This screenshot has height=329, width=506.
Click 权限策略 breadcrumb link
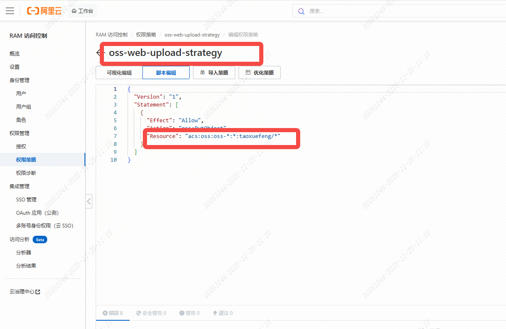(x=146, y=35)
